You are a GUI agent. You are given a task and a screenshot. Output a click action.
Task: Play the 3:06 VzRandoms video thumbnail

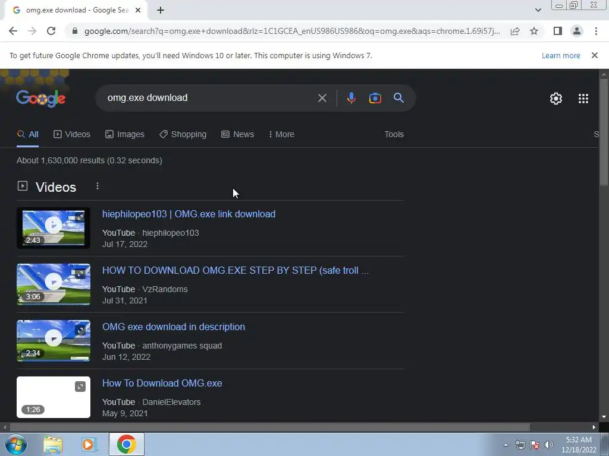click(x=53, y=284)
